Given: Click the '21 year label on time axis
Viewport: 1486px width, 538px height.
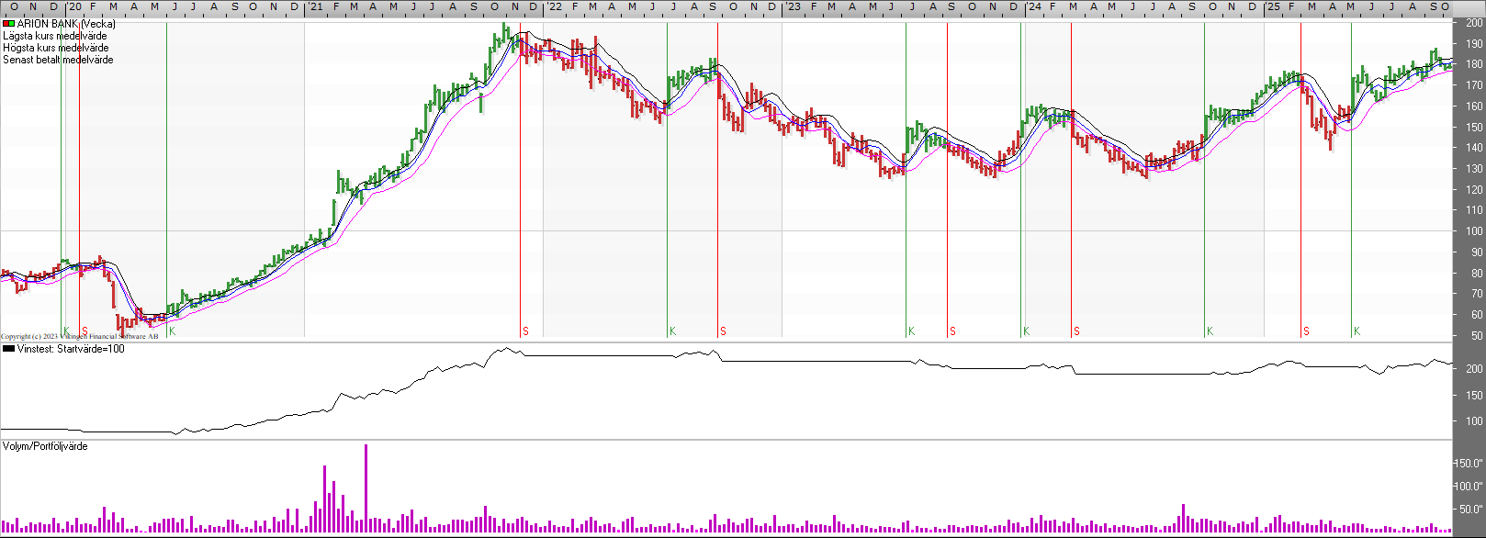Looking at the screenshot, I should click(x=314, y=6).
